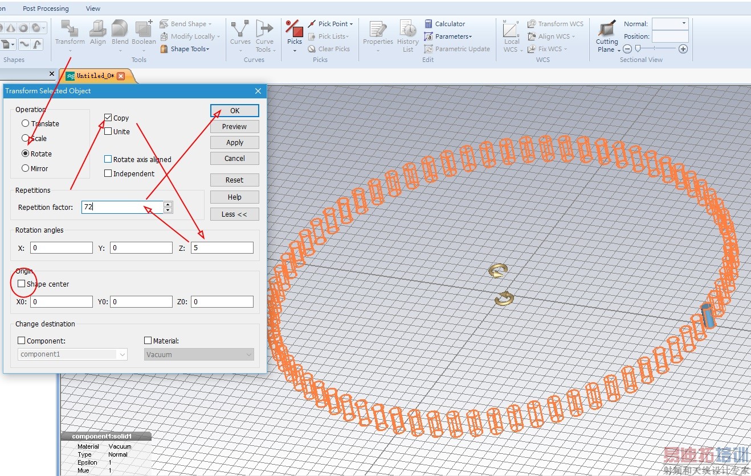Click the Parametric Update icon
The height and width of the screenshot is (476, 751).
[x=429, y=49]
